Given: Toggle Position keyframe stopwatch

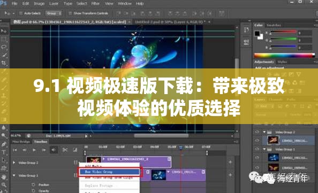Looking at the screenshot, I should pos(33,184).
